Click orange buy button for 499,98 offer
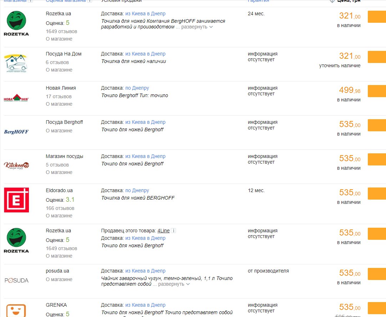 tap(377, 91)
